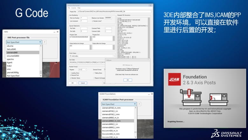248x140 pixels.
Task: Select siemens840d_t_mm in ICAM list
Action: coord(118,128)
